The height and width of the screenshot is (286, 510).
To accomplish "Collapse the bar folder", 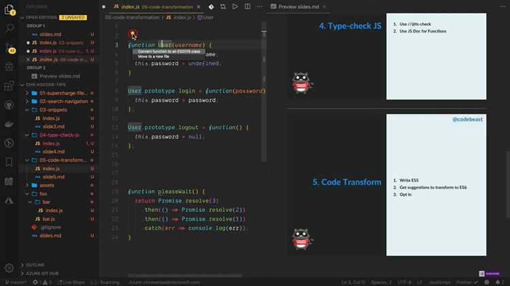I will [30, 202].
